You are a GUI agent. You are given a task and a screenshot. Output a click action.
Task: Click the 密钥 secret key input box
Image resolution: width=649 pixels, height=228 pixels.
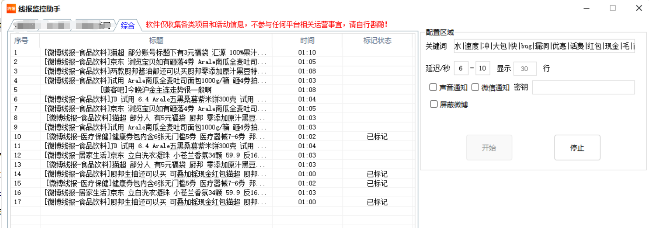[x=583, y=87]
